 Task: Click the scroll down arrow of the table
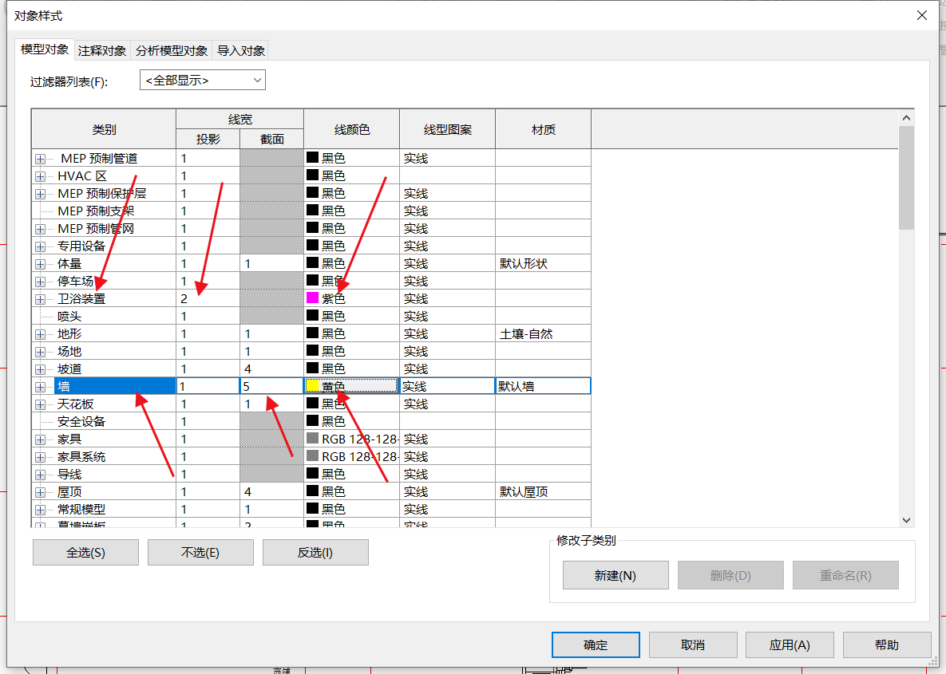(906, 520)
